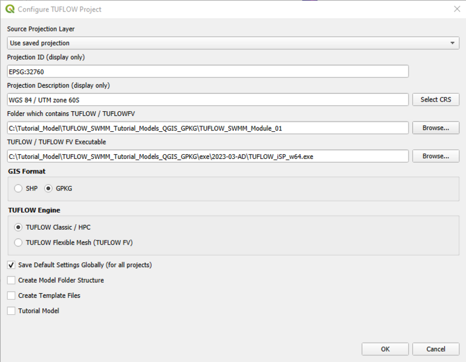Confirm settings with the OK button
Image resolution: width=466 pixels, height=362 pixels.
click(385, 349)
